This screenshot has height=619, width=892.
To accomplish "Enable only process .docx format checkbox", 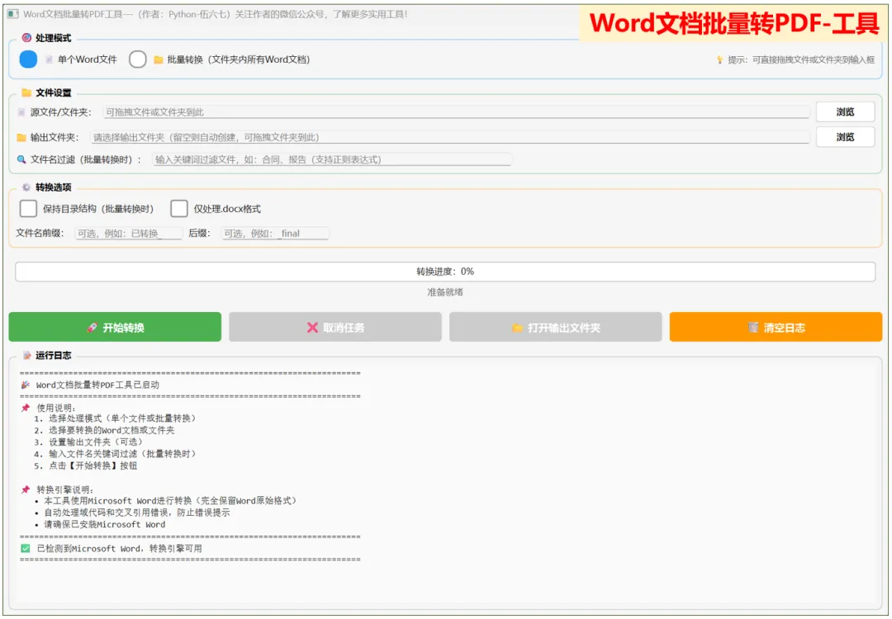I will click(178, 209).
